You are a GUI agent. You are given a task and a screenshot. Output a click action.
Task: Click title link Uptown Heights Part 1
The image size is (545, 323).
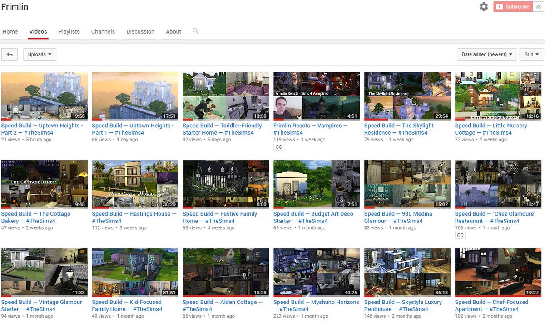[133, 129]
